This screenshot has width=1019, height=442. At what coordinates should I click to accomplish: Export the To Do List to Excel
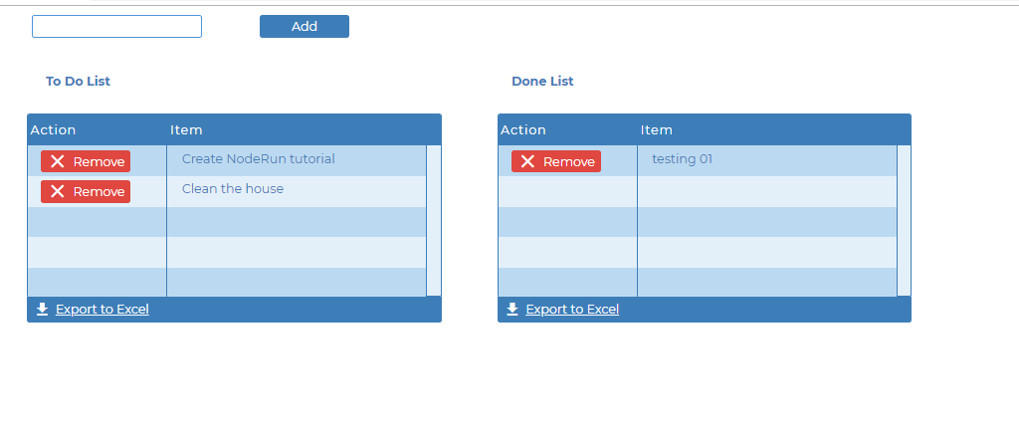click(x=102, y=310)
